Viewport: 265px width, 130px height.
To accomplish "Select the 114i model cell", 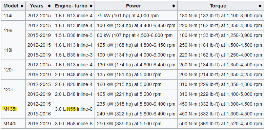I will 13,16.
